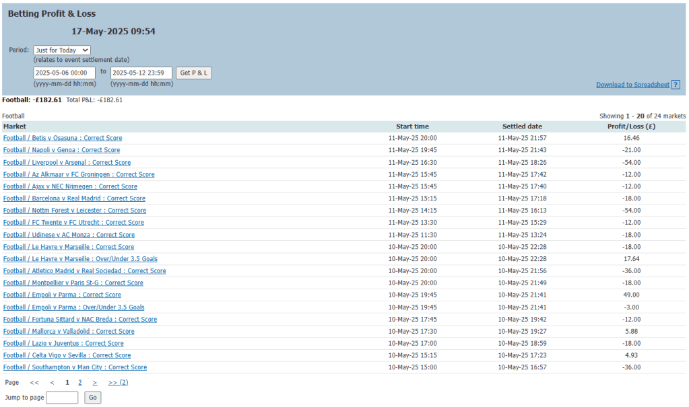Open Southampton v Man City Correct Score
Screen dimensions: 689x407
[75, 367]
